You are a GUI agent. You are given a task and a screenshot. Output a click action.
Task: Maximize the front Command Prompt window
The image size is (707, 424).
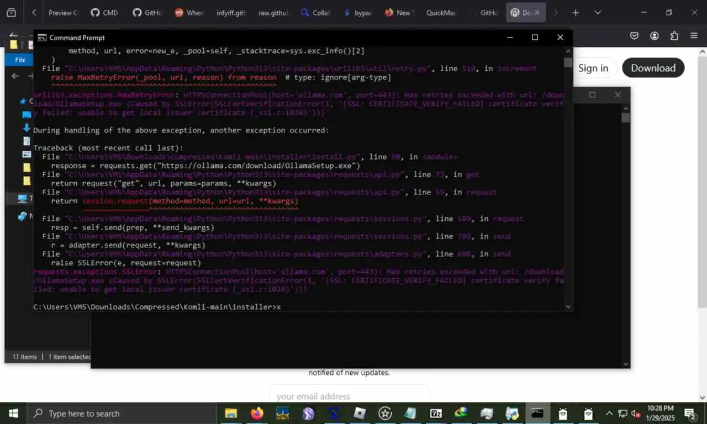click(535, 38)
